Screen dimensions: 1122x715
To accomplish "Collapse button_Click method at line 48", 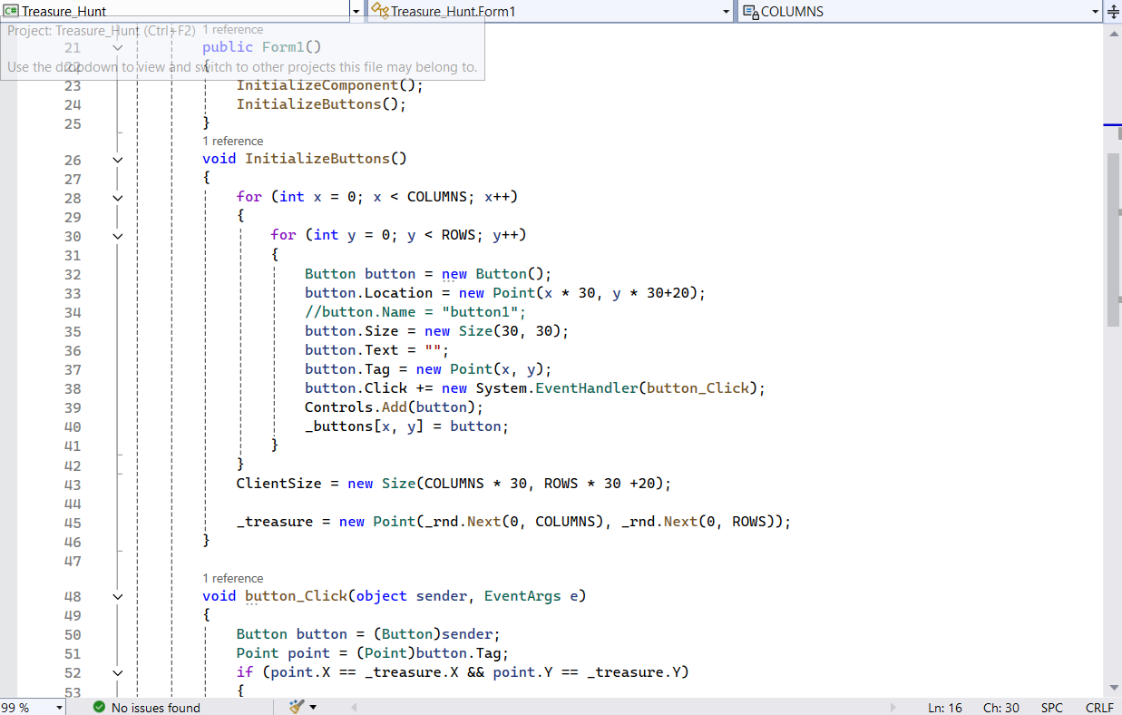I will [x=117, y=597].
